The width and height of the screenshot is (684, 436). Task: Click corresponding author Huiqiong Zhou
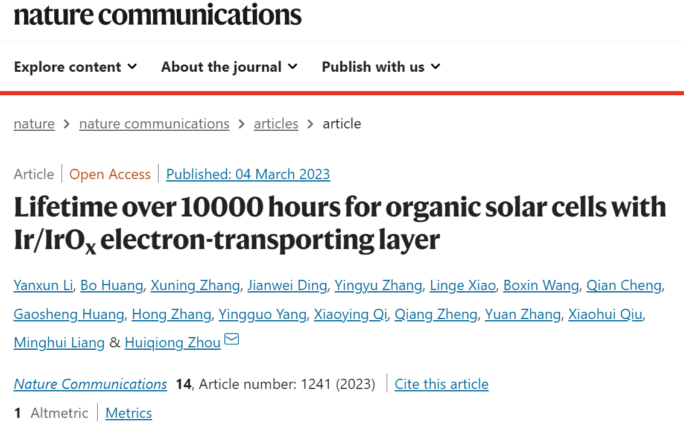coord(173,343)
